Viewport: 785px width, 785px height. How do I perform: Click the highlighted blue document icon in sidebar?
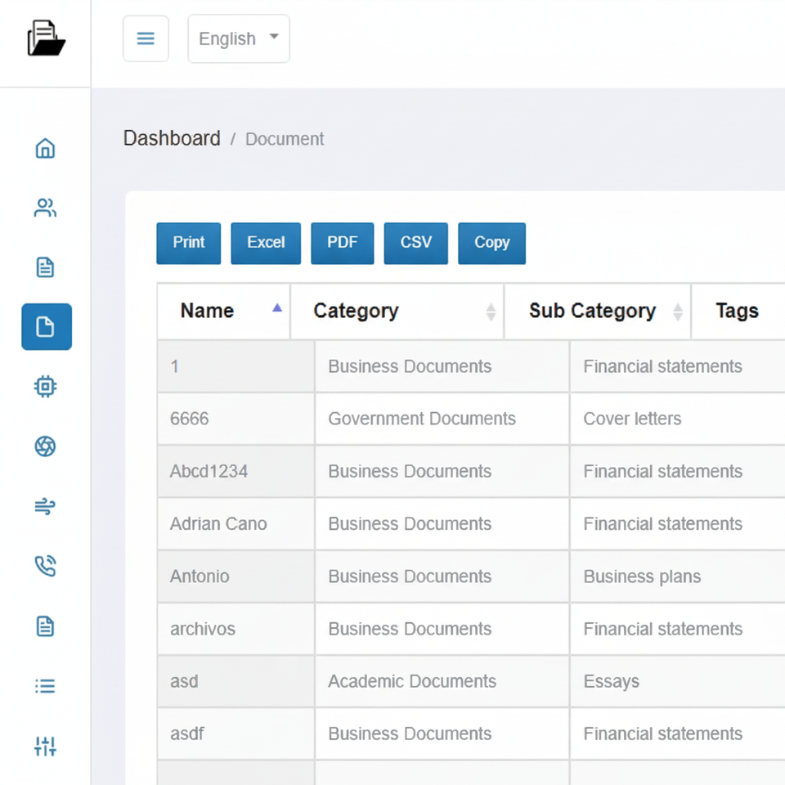[x=46, y=327]
